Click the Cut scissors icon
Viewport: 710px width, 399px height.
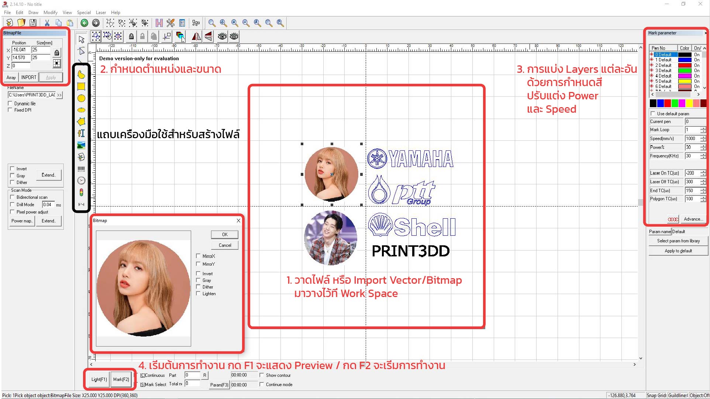pyautogui.click(x=47, y=23)
